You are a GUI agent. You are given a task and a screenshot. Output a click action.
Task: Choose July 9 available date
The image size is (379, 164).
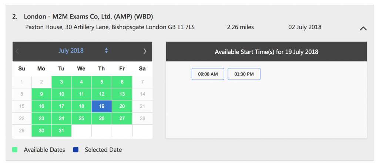[x=41, y=94]
